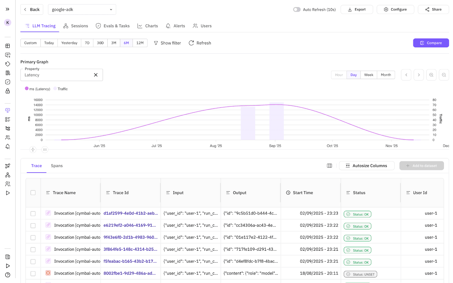This screenshot has width=453, height=283.
Task: Open the Charts tab
Action: click(148, 26)
